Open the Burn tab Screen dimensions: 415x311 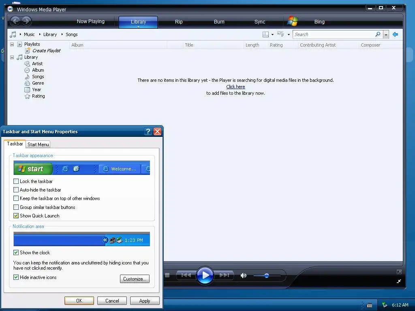click(219, 22)
